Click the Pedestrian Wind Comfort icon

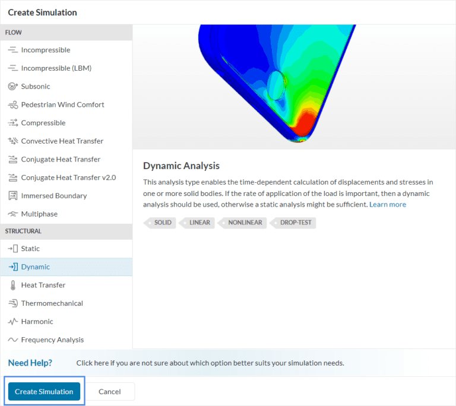coord(12,105)
